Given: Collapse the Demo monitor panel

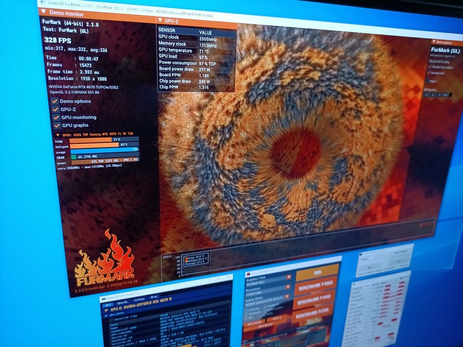Looking at the screenshot, I should pyautogui.click(x=43, y=12).
